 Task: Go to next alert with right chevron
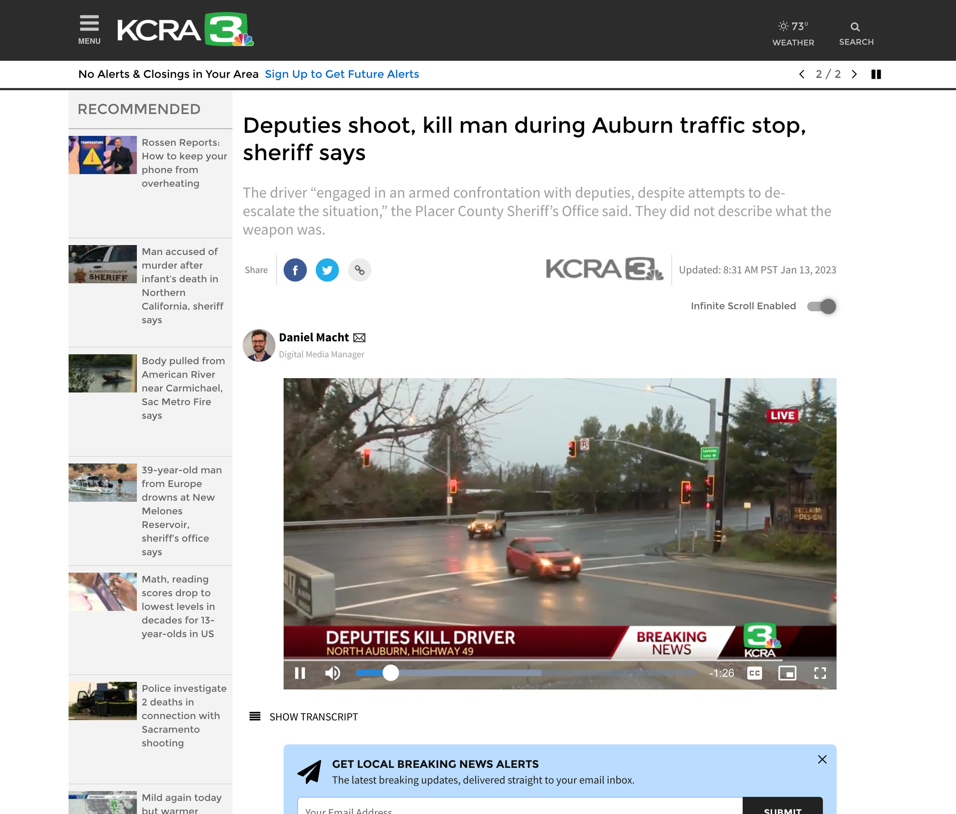854,74
